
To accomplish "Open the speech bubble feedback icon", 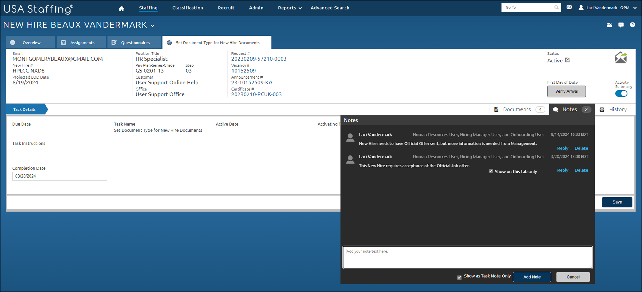I will (621, 25).
